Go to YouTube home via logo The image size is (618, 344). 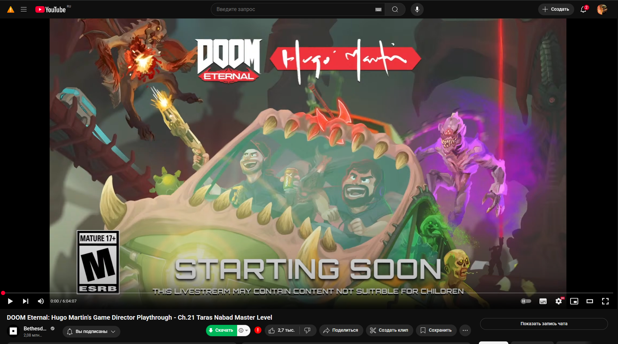click(51, 9)
